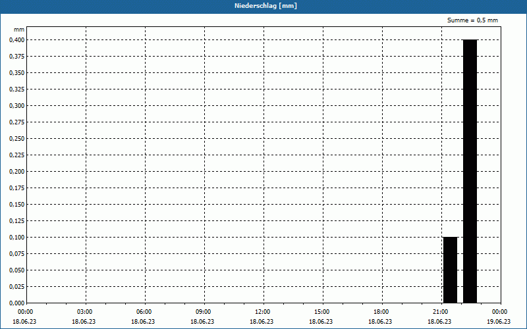Click the 0,075 y-axis value

pyautogui.click(x=17, y=254)
